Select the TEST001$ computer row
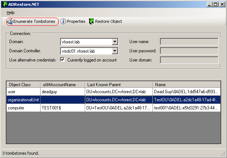The height and width of the screenshot is (158, 227). point(113,108)
